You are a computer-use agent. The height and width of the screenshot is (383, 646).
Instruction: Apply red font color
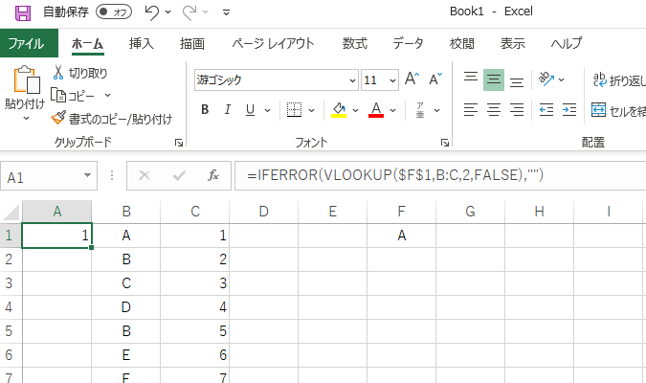[376, 110]
